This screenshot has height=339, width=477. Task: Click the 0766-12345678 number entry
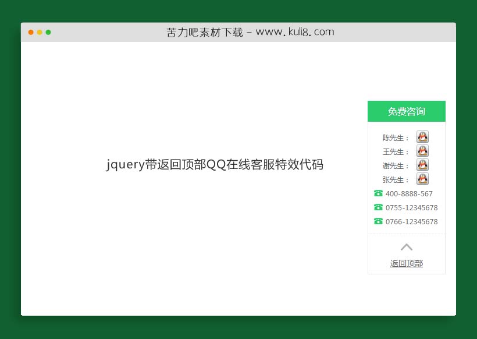point(411,221)
